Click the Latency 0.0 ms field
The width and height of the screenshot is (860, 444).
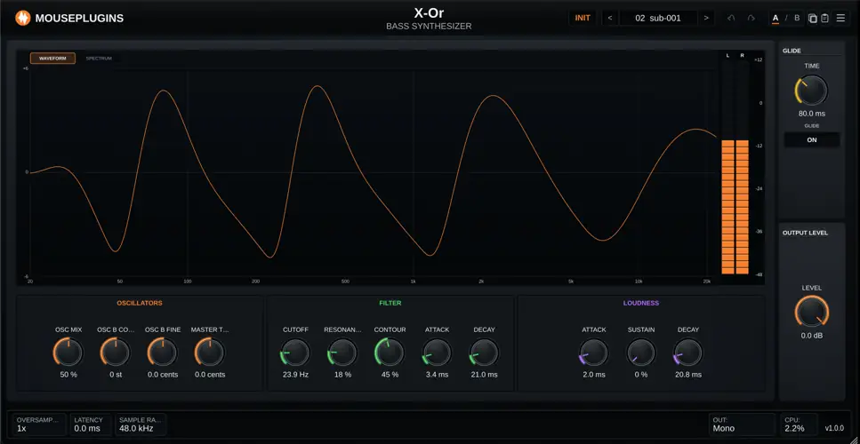[x=91, y=424]
